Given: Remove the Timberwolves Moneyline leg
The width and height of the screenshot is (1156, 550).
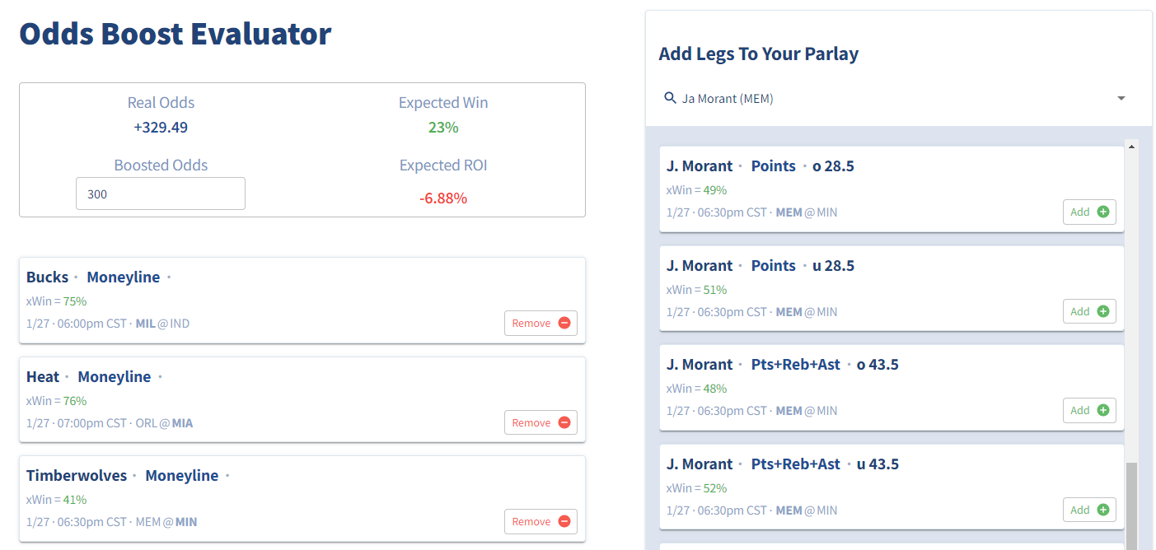Looking at the screenshot, I should click(541, 521).
